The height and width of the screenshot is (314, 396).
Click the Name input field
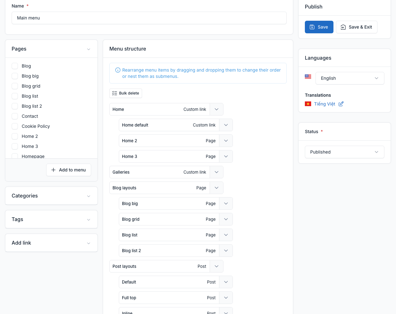[149, 18]
